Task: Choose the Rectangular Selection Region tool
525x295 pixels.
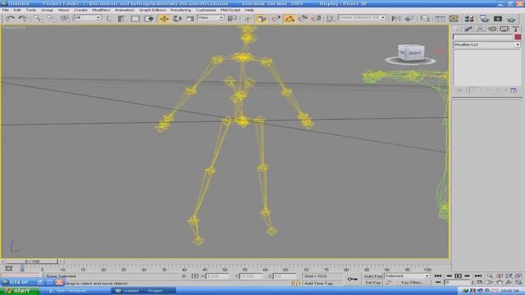Action: tap(135, 18)
